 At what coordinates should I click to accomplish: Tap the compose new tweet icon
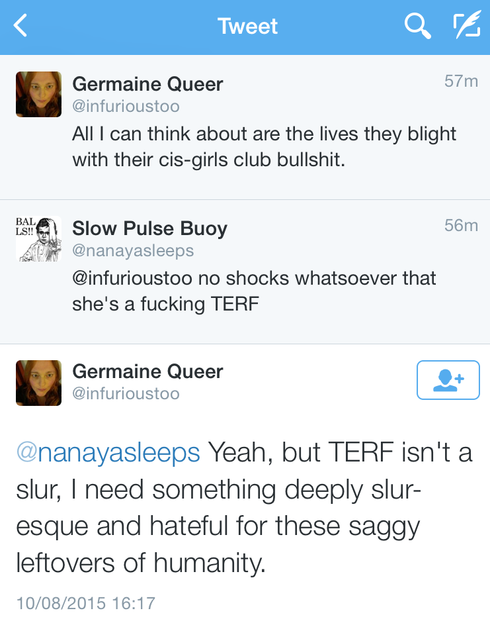coord(466,26)
